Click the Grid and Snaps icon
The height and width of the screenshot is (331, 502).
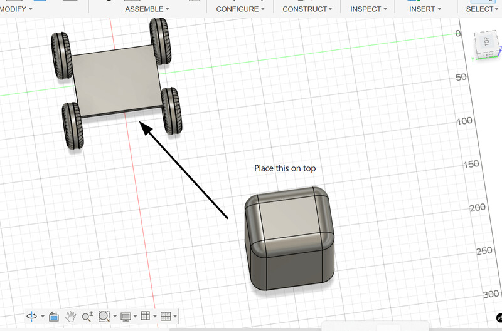(x=146, y=316)
